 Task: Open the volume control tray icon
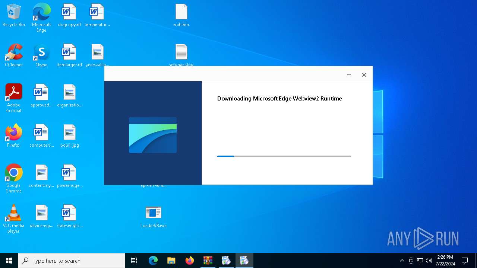pyautogui.click(x=429, y=261)
